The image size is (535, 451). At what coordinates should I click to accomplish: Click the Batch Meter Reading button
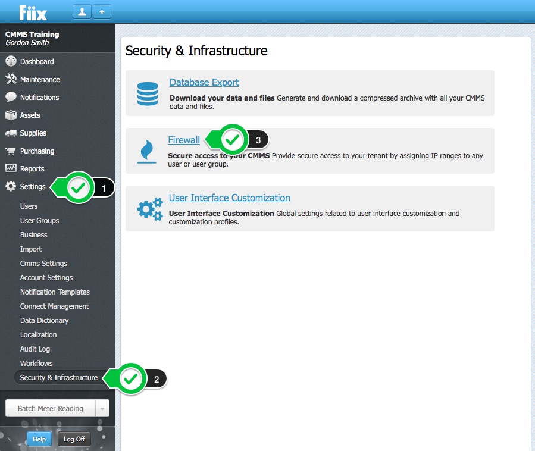[x=50, y=408]
